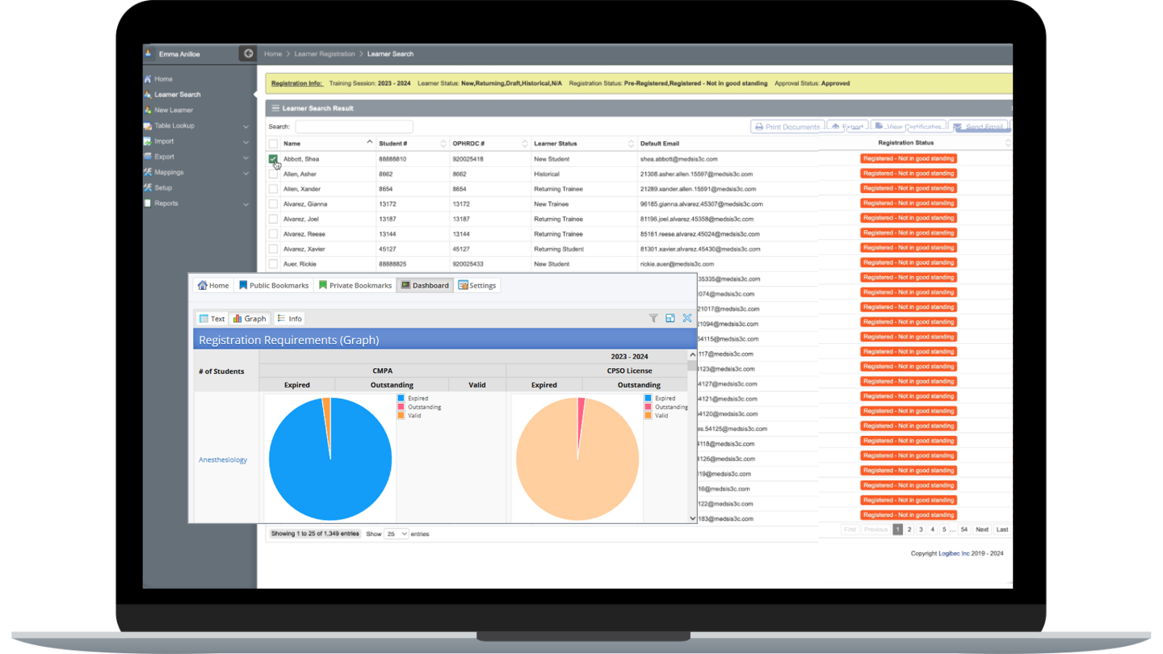Click inside the Search field
This screenshot has height=654, width=1163.
pyautogui.click(x=354, y=126)
